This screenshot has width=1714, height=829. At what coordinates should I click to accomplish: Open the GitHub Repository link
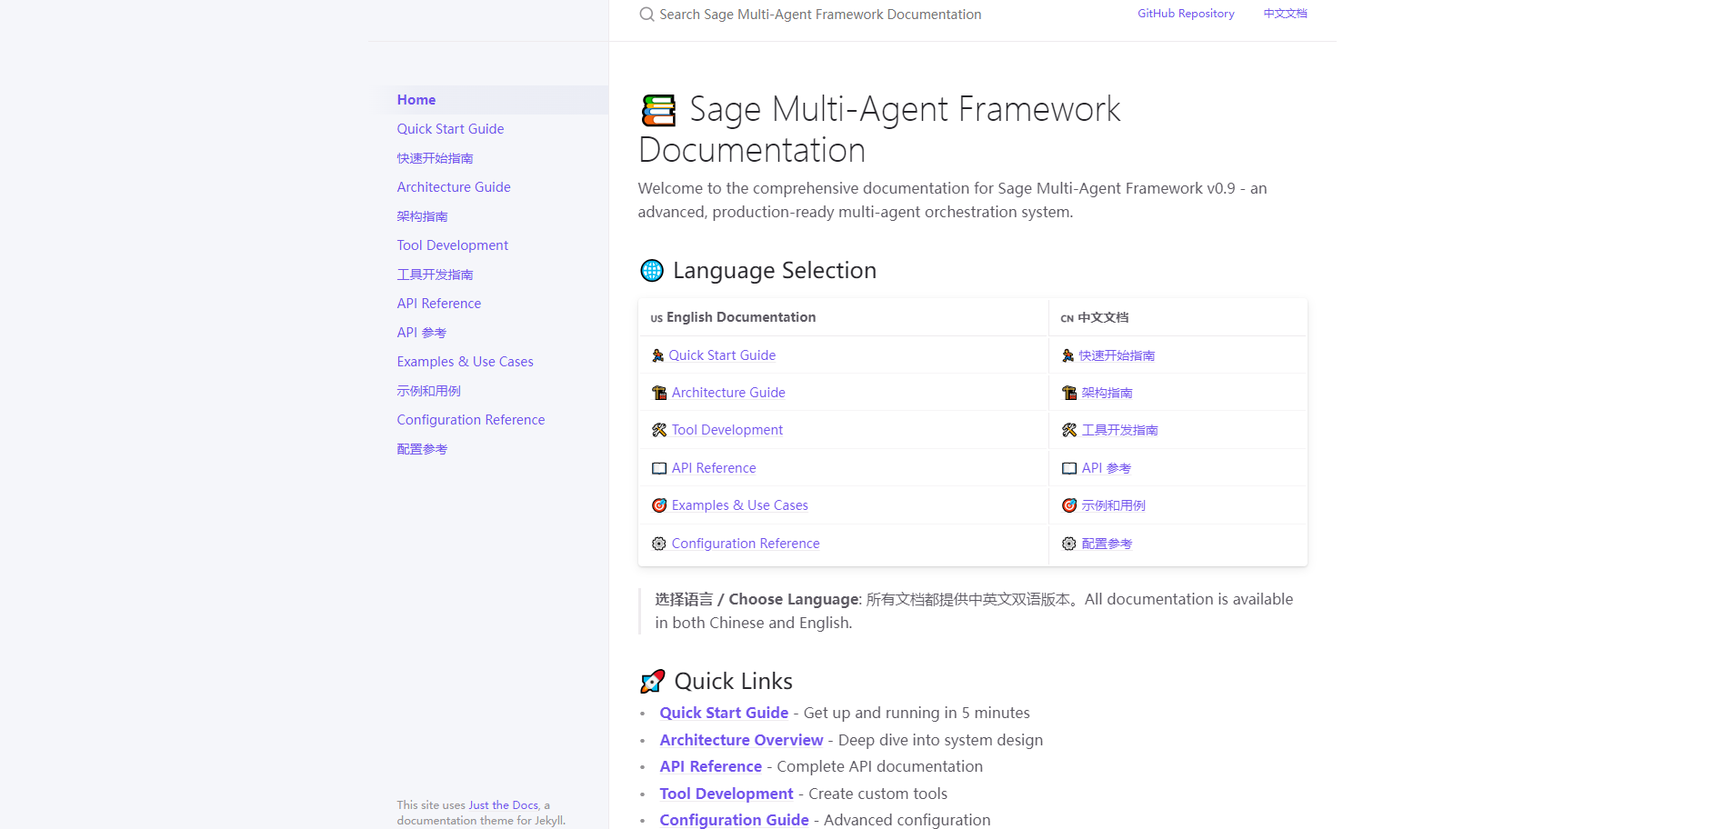[1186, 13]
